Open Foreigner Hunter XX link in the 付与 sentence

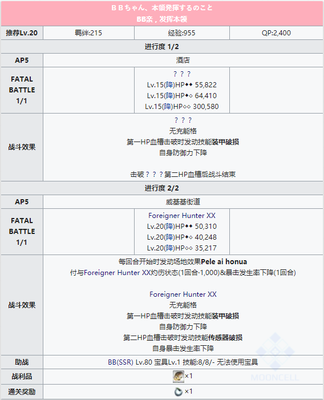(x=118, y=273)
